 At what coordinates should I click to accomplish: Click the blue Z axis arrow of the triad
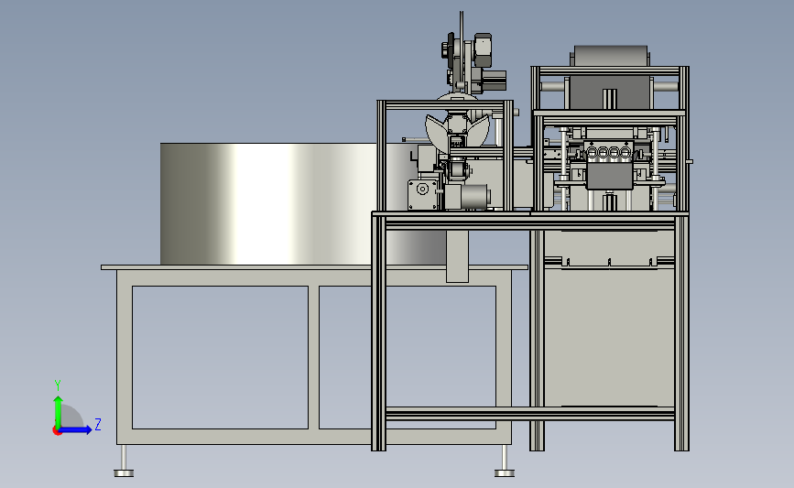(75, 429)
